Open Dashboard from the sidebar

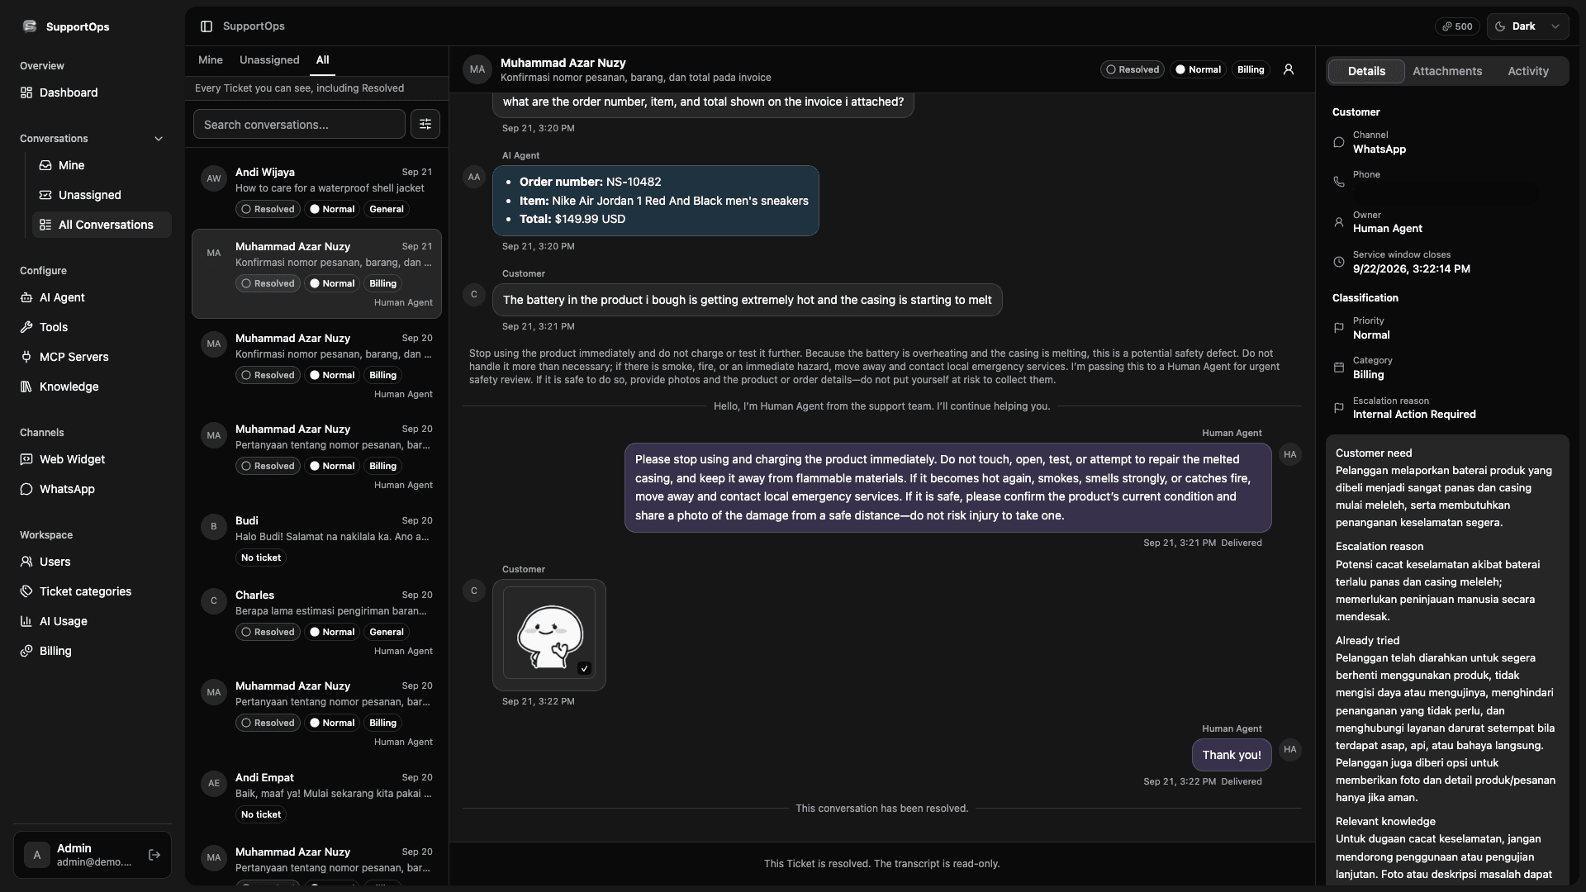[x=93, y=93]
